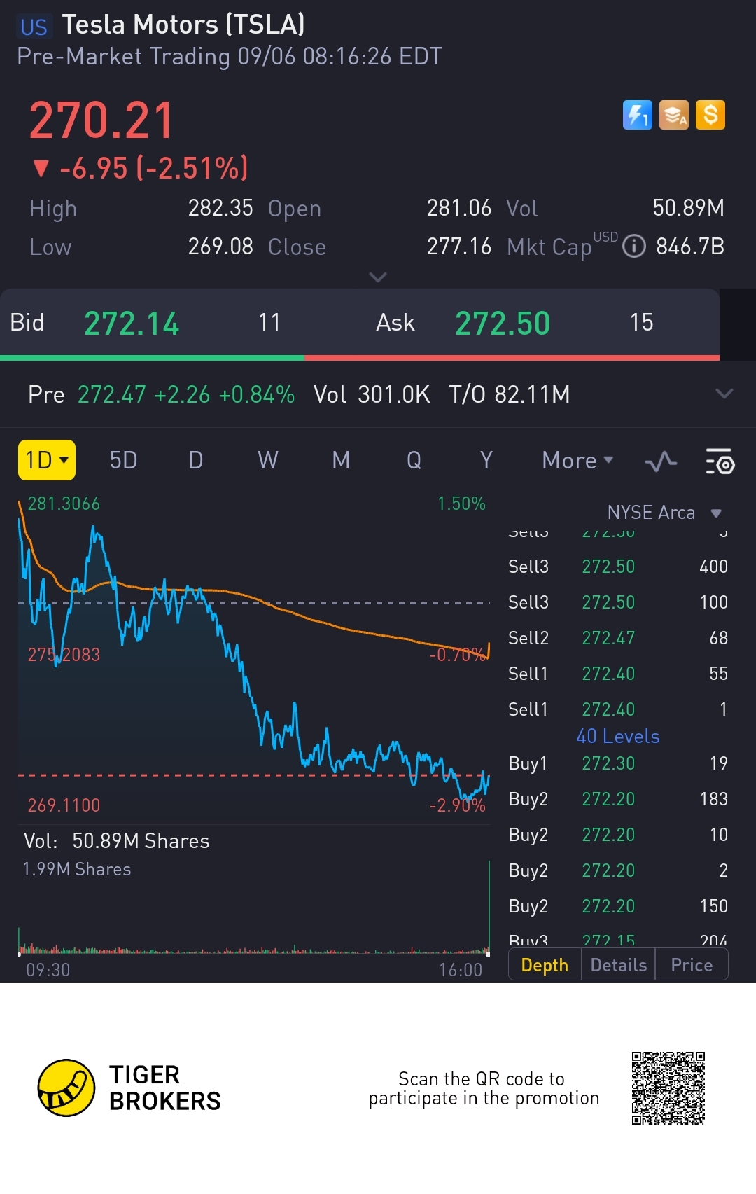Tap Sell2 272.47 order row
Screen dimensions: 756x1194
(618, 638)
